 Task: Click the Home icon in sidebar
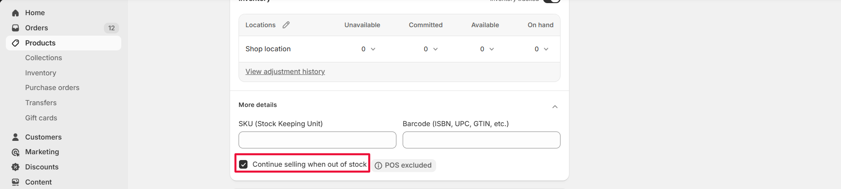[16, 13]
